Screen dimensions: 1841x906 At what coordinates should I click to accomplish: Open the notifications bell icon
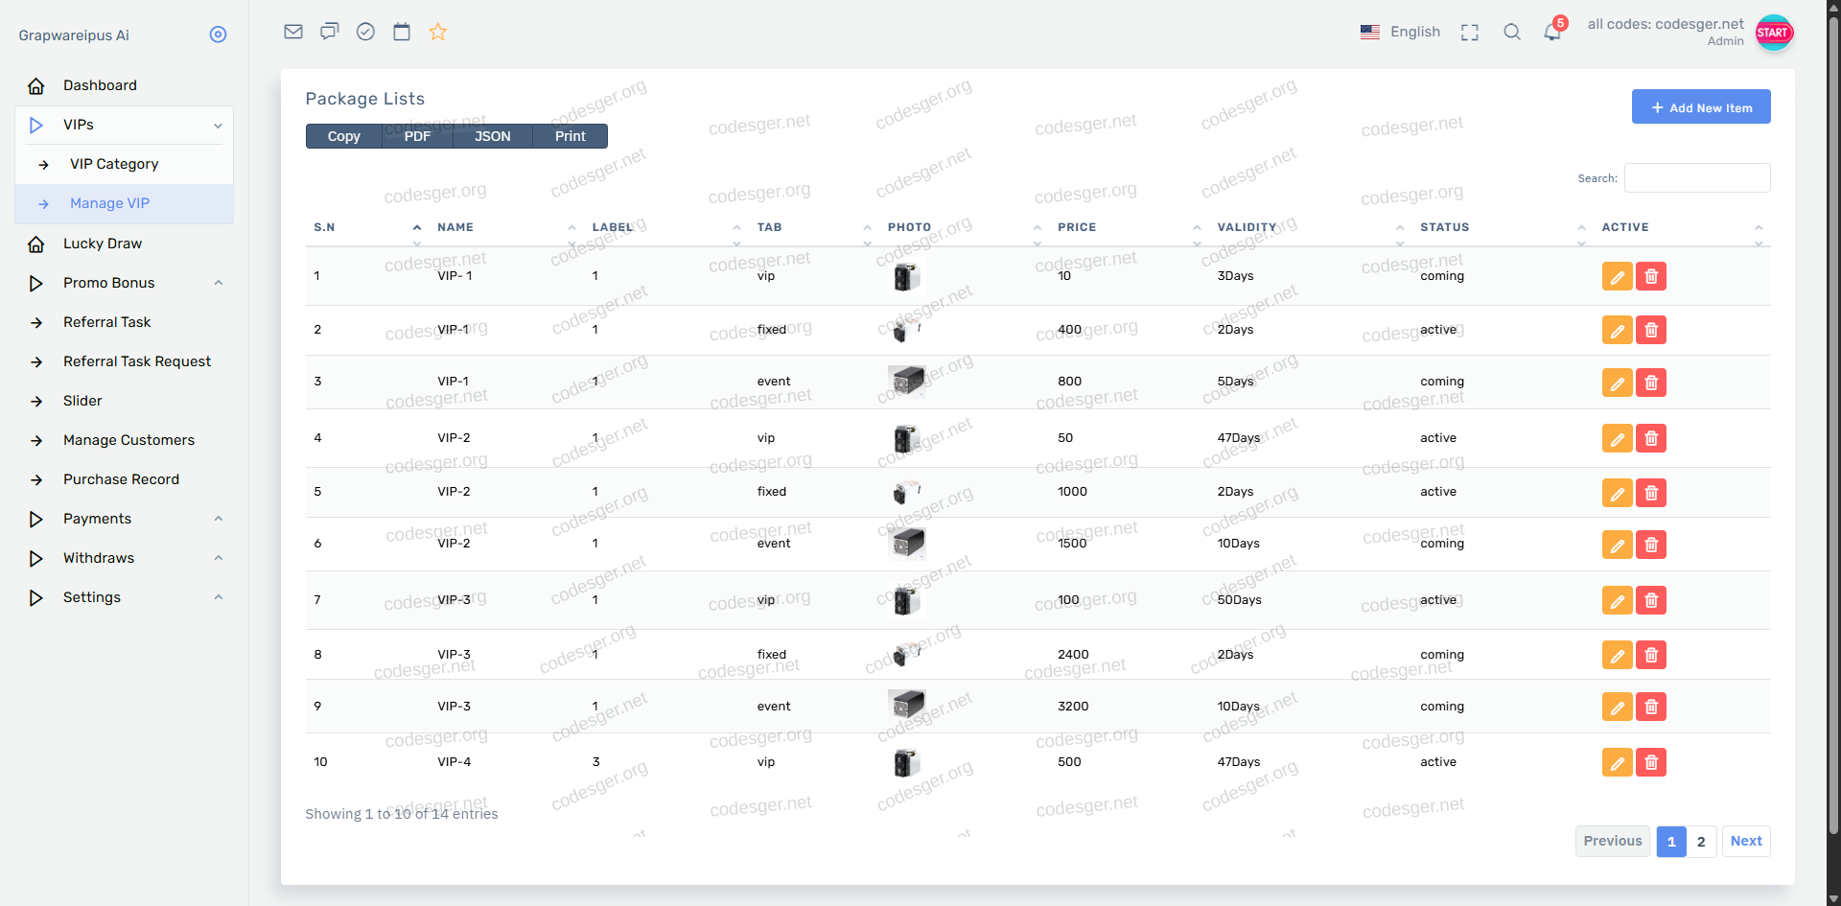coord(1552,32)
